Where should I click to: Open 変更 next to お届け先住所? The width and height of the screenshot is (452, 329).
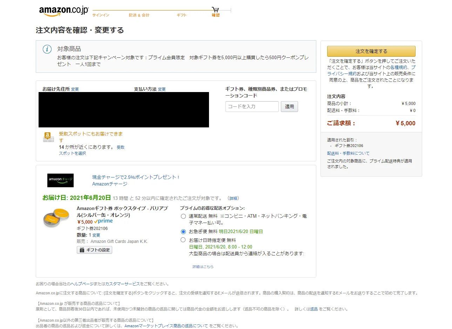(x=75, y=89)
